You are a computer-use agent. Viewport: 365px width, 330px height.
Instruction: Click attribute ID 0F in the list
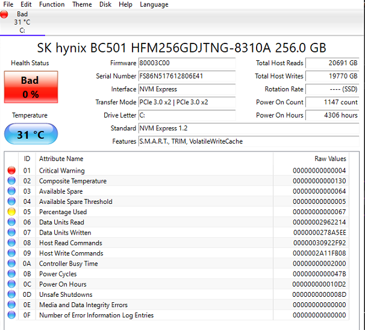tap(27, 316)
